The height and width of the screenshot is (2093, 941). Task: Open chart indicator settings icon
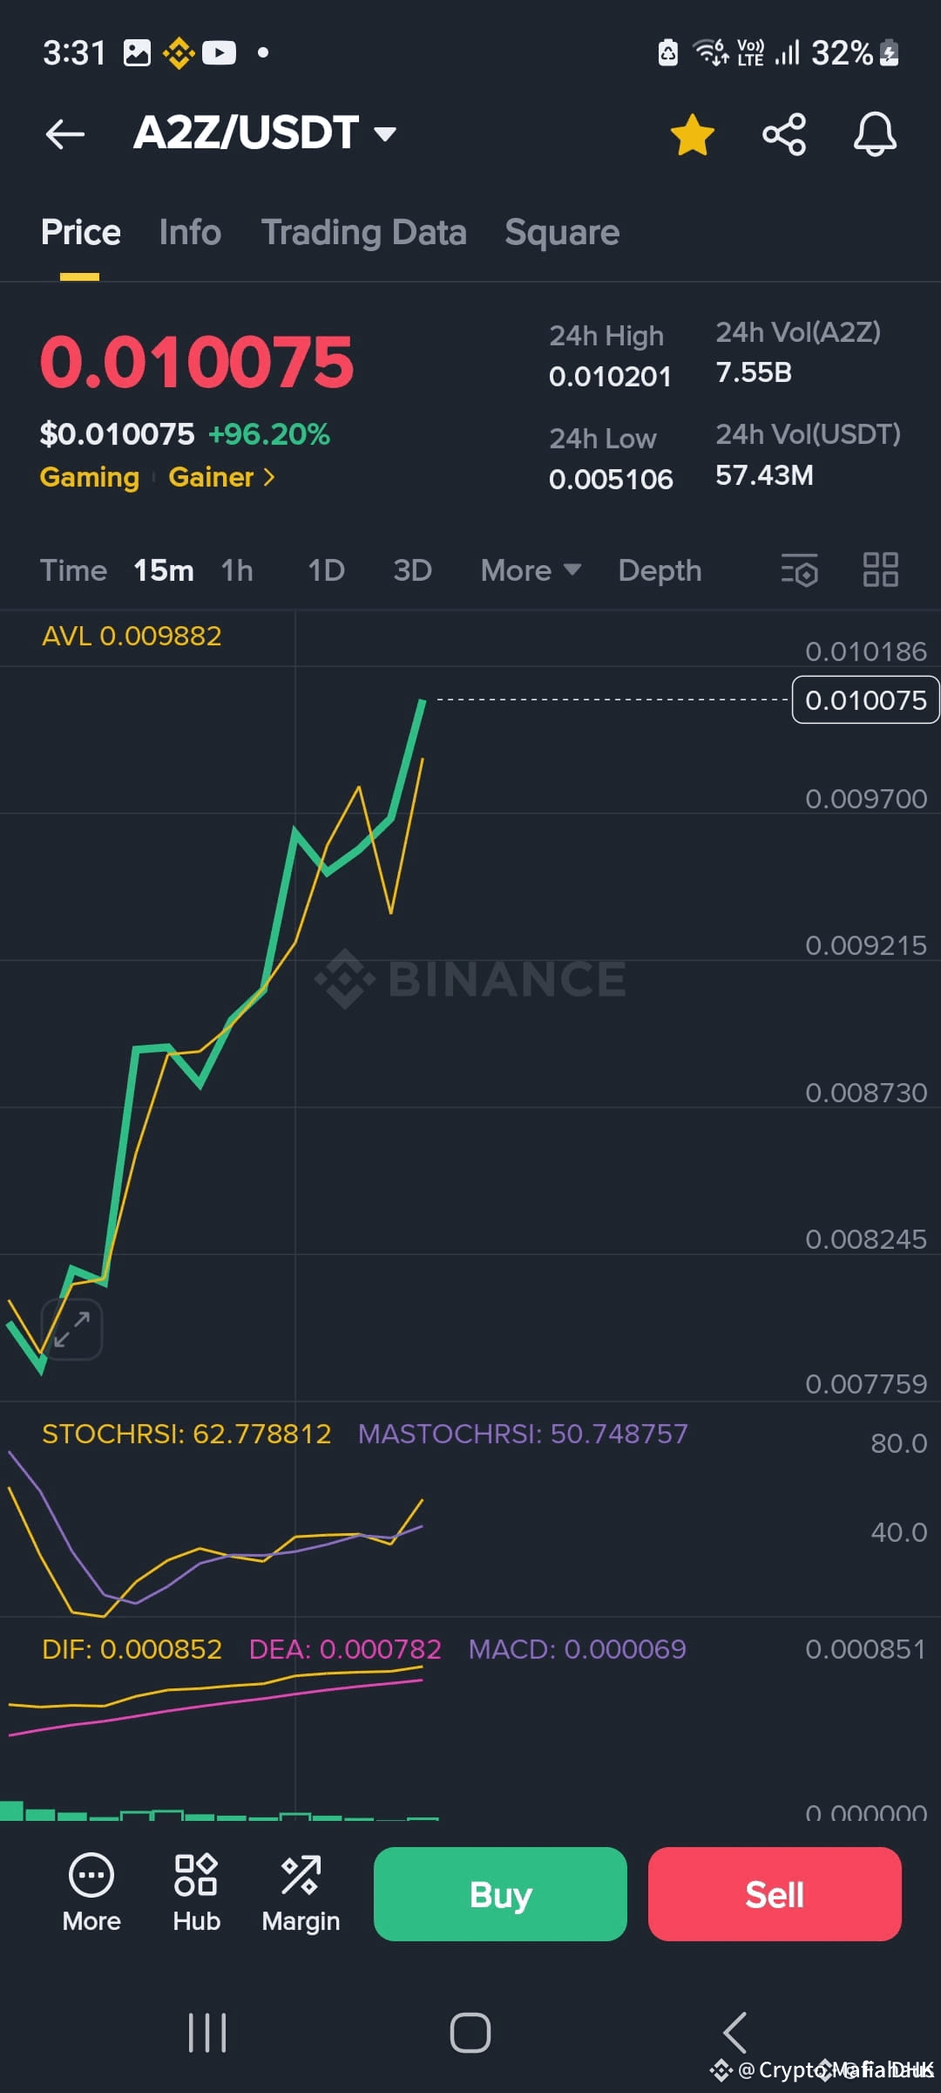(799, 570)
